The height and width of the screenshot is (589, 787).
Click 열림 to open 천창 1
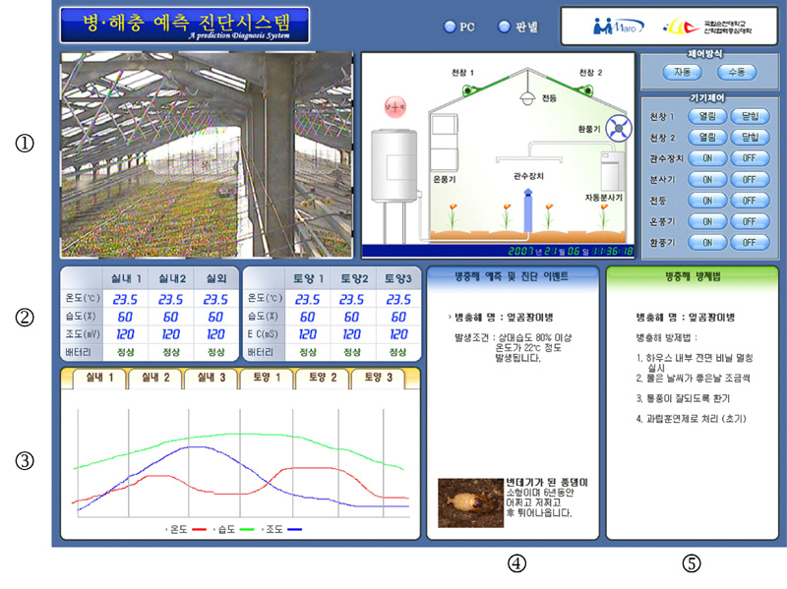pyautogui.click(x=708, y=117)
